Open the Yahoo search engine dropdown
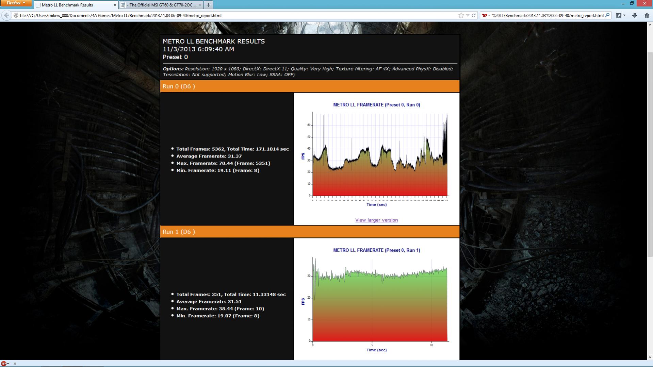Screen dimensions: 653x367 [486, 15]
